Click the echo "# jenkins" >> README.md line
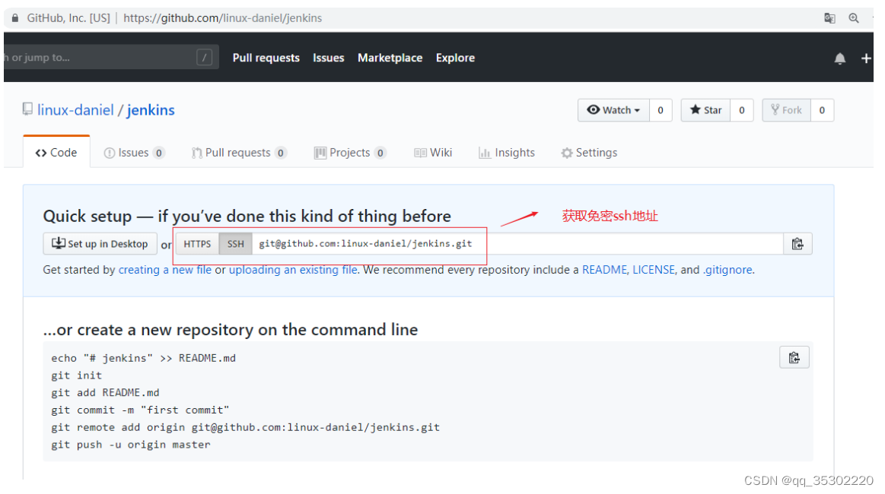This screenshot has width=885, height=494. [x=143, y=358]
